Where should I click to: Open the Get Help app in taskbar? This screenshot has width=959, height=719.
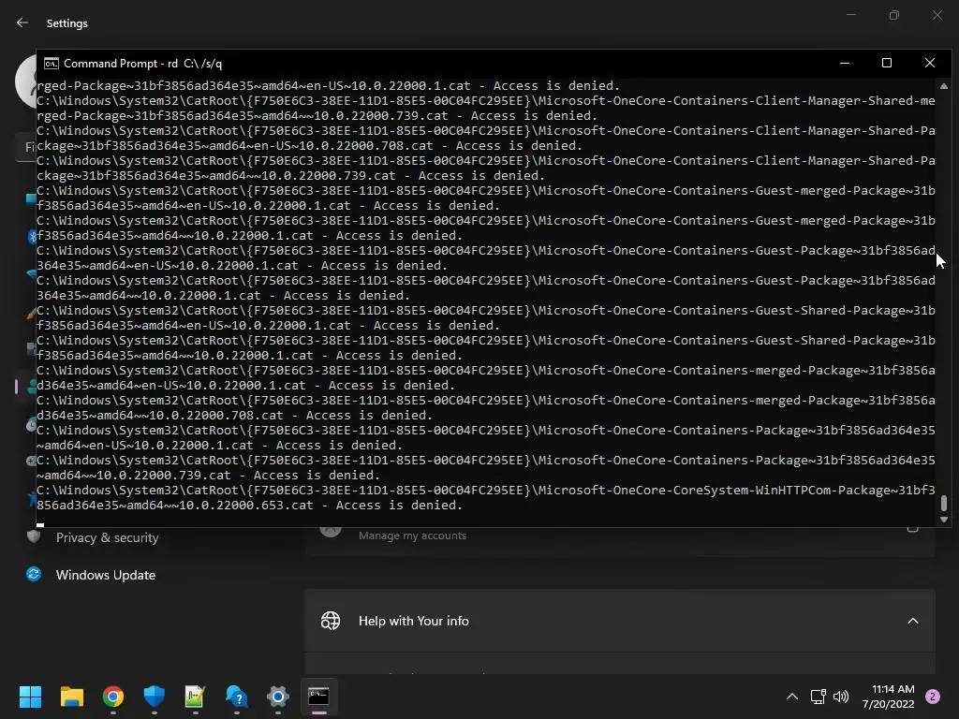[x=236, y=697]
